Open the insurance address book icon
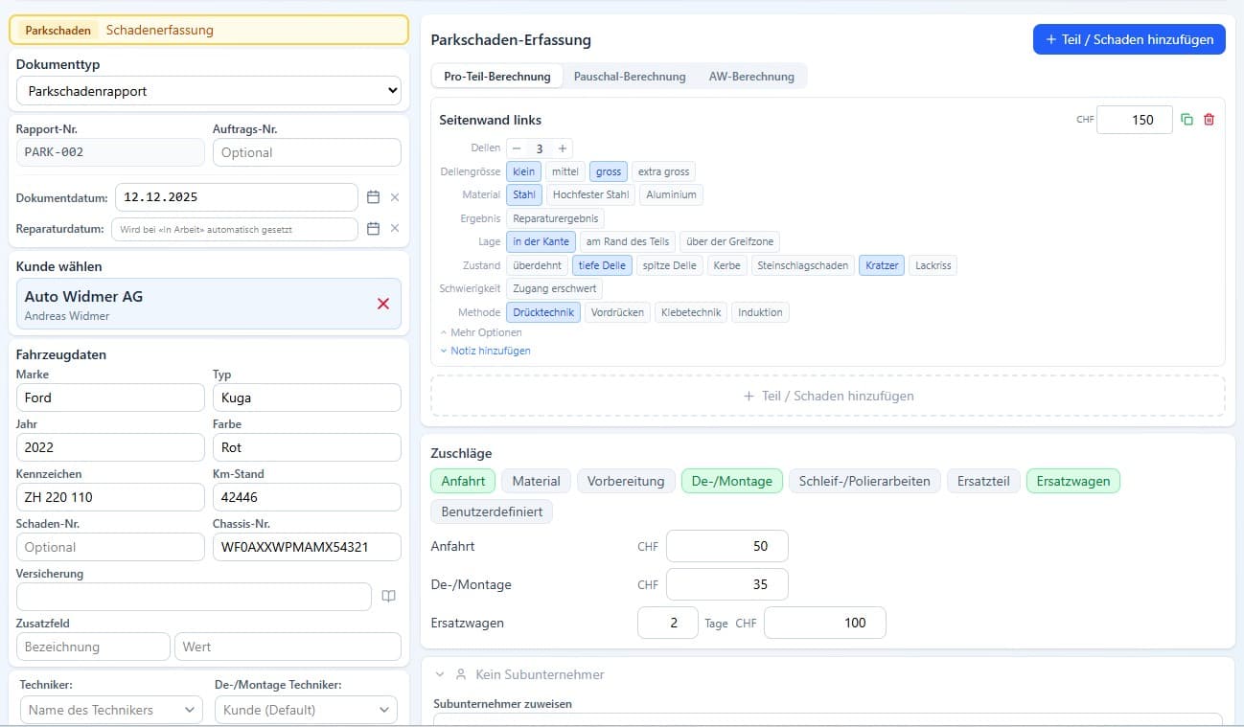Screen dimensions: 1244x727 (x=388, y=596)
